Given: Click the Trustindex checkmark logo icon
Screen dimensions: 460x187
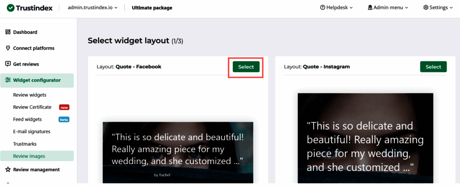Looking at the screenshot, I should click(x=10, y=8).
